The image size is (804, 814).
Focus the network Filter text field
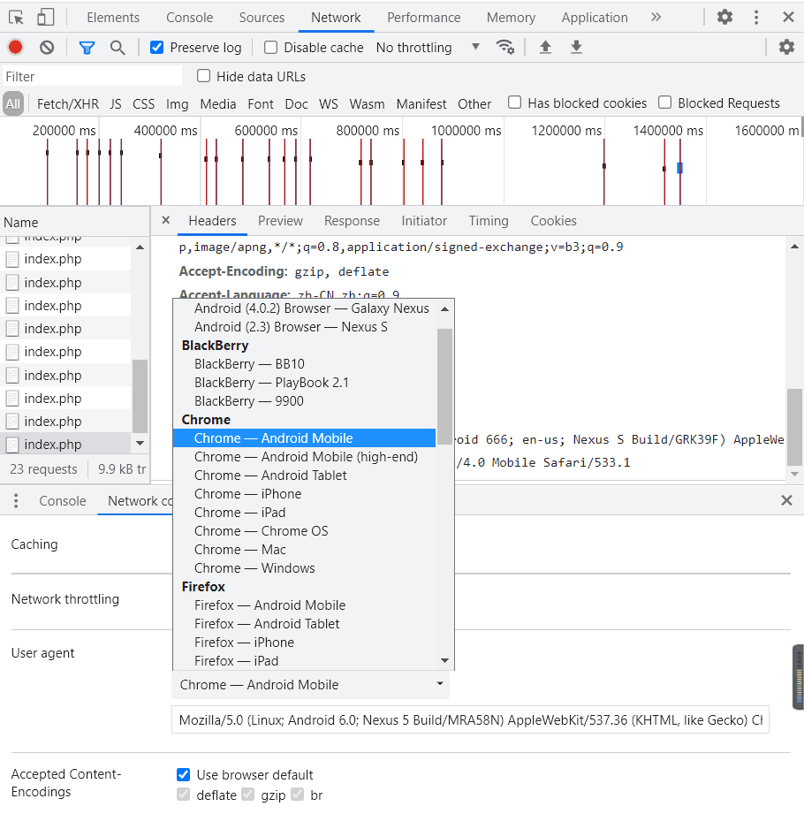93,76
